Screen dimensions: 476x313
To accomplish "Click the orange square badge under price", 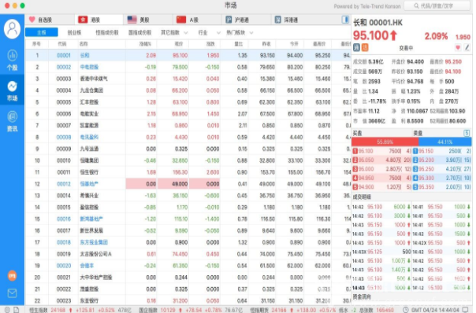I will (x=365, y=47).
